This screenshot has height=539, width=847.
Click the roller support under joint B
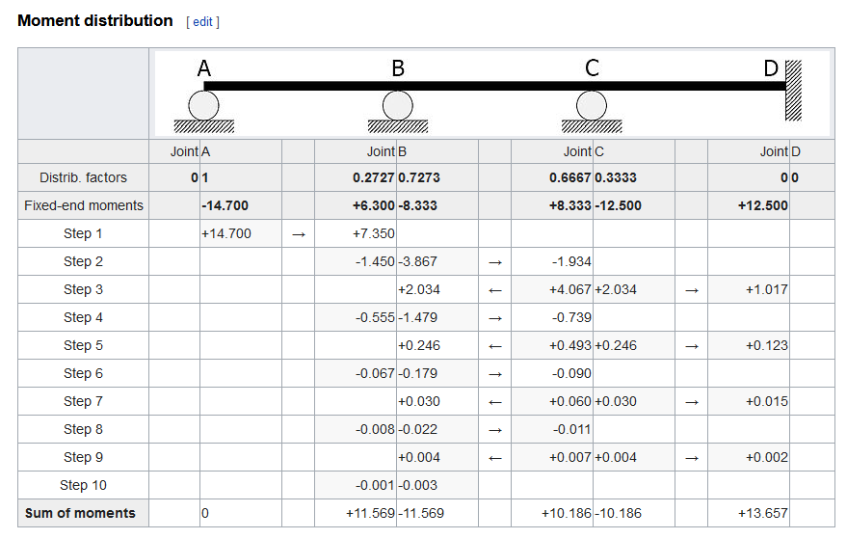pos(398,105)
